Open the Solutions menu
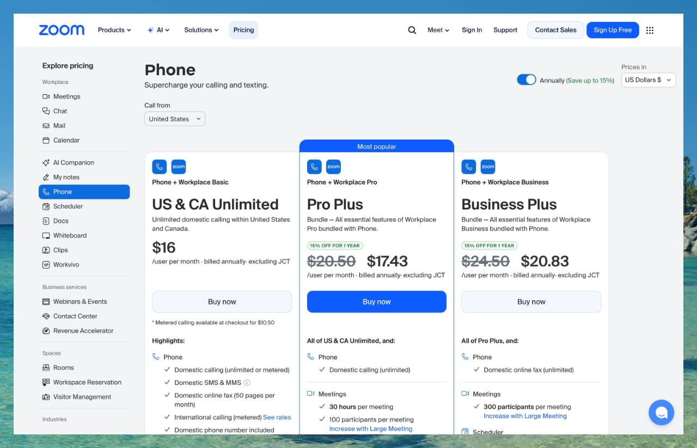697x448 pixels. pyautogui.click(x=201, y=30)
